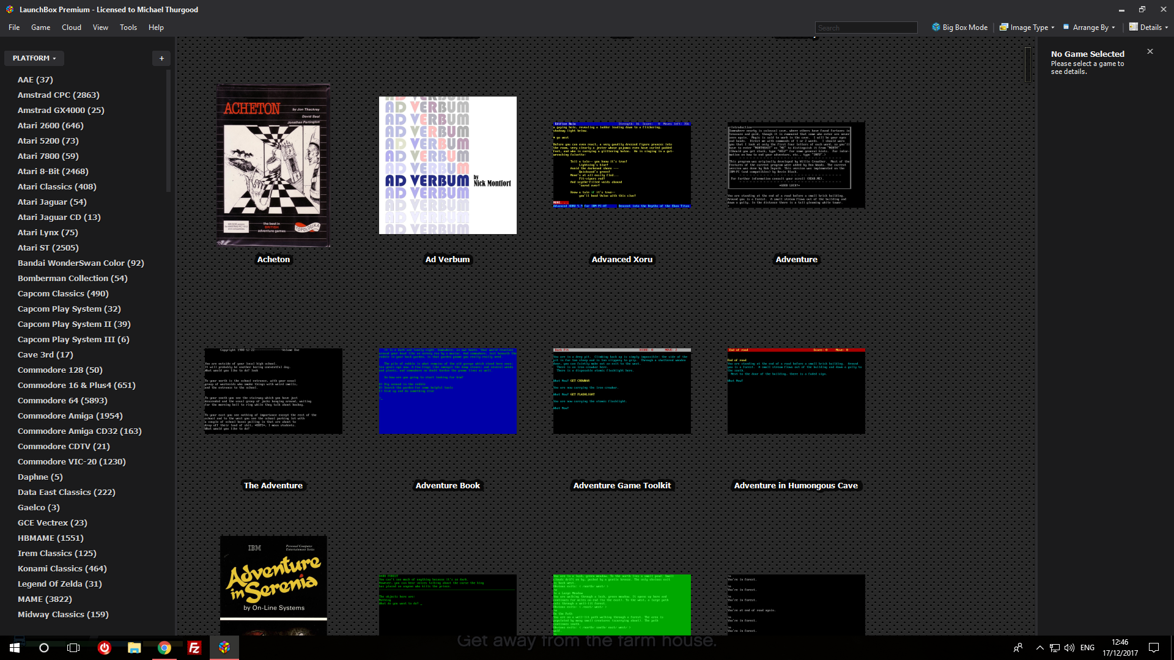Screen dimensions: 1174x660
Task: Open the Windows notification center
Action: [x=1154, y=648]
